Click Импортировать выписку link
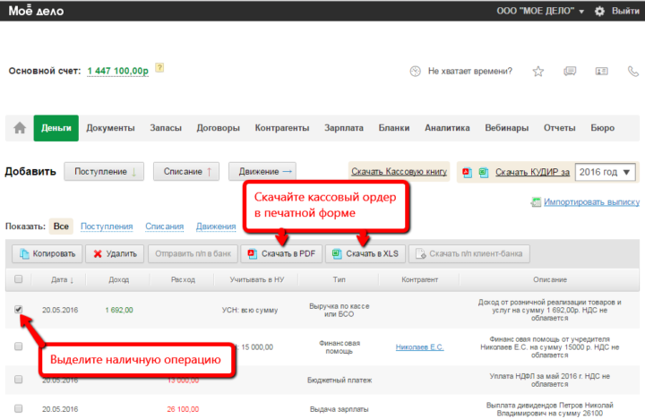This screenshot has width=645, height=419. [591, 202]
